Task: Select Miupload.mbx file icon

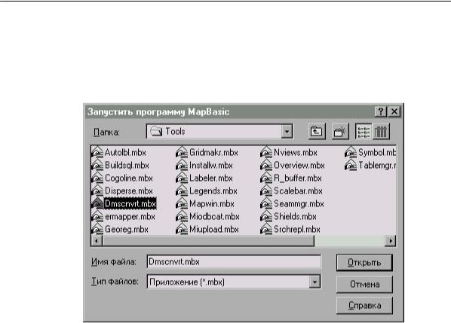Action: [182, 229]
